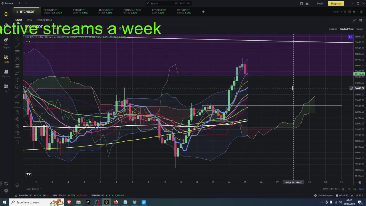Open time axis settings gear
Screen dimensions: 366x206
coord(360,182)
